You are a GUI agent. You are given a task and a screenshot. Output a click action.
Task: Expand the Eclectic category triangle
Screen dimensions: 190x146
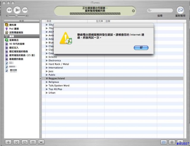47,57
